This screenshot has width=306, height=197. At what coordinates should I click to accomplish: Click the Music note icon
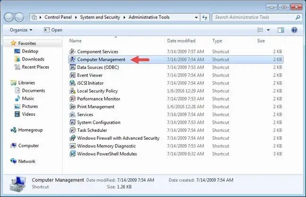click(x=17, y=98)
